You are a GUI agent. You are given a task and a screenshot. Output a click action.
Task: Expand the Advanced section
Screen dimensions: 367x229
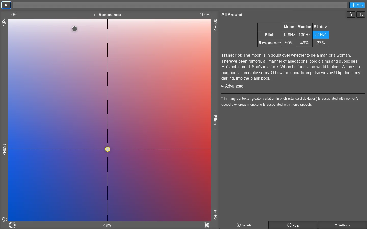(232, 86)
